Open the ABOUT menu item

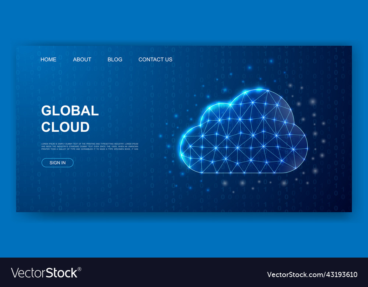[82, 60]
